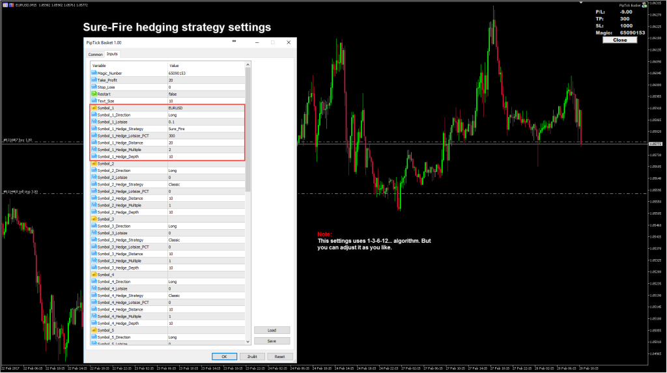Click the icon beside Text_Size variable
The image size is (667, 373).
(94, 101)
